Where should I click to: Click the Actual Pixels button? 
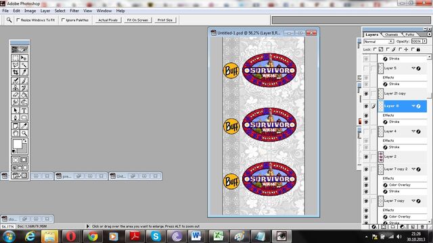[108, 20]
